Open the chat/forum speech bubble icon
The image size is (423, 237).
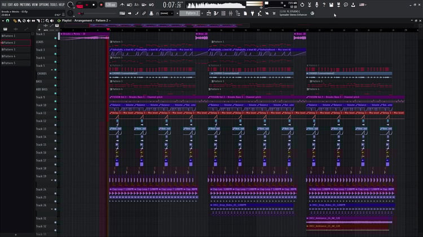pyautogui.click(x=346, y=5)
